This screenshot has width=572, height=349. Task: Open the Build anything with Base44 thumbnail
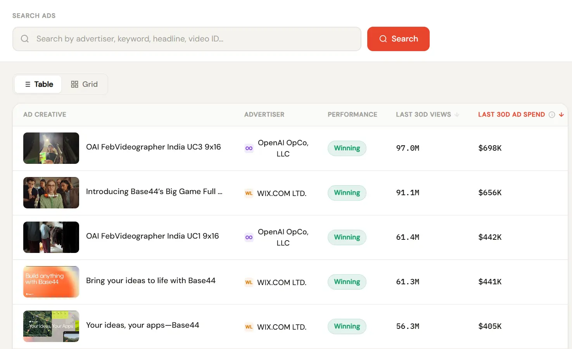pyautogui.click(x=51, y=282)
